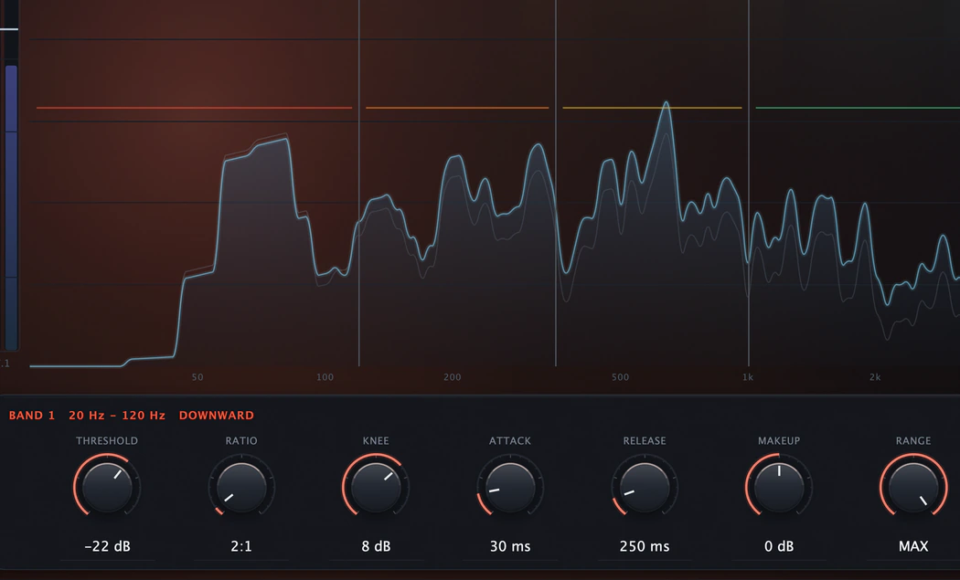
Task: Click the 1k frequency axis label
Action: click(748, 377)
